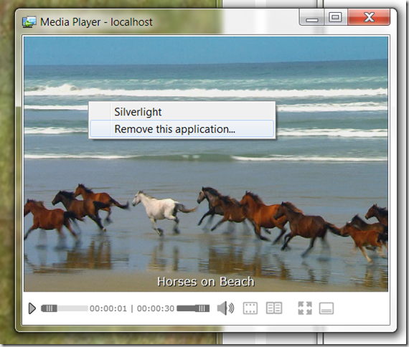This screenshot has height=347, width=409.
Task: Click the total duration 00:00:30
Action: [156, 308]
